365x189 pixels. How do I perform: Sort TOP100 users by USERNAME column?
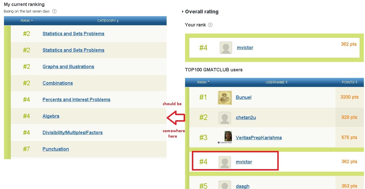point(276,82)
